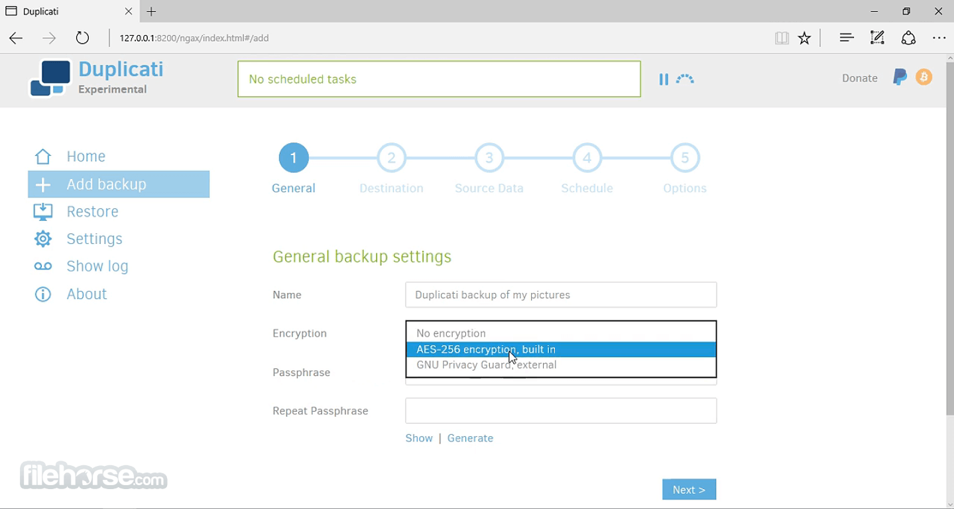
Task: Open the browser Hub icon
Action: click(x=847, y=38)
